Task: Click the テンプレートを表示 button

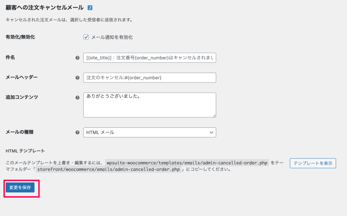Action: (x=313, y=163)
